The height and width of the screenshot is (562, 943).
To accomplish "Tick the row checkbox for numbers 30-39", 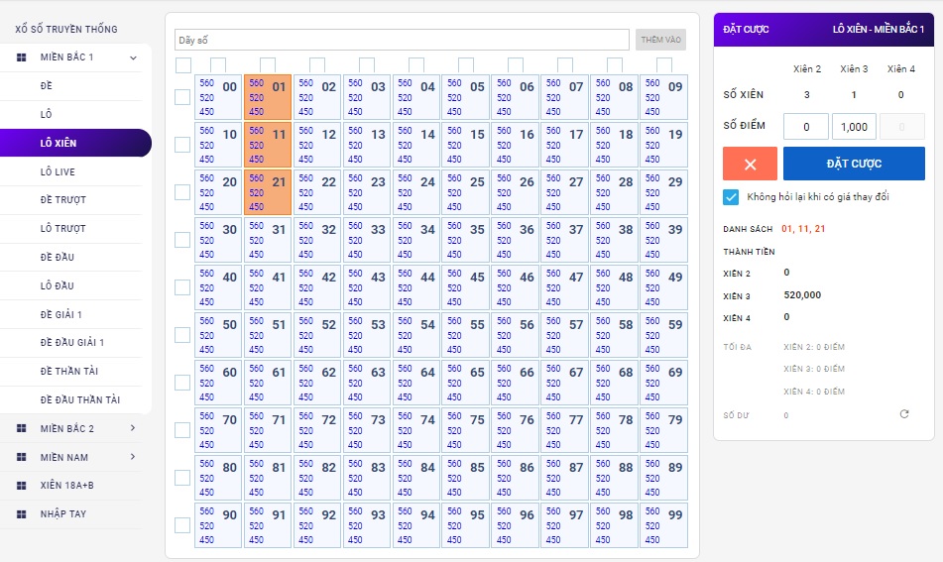I will (x=182, y=240).
